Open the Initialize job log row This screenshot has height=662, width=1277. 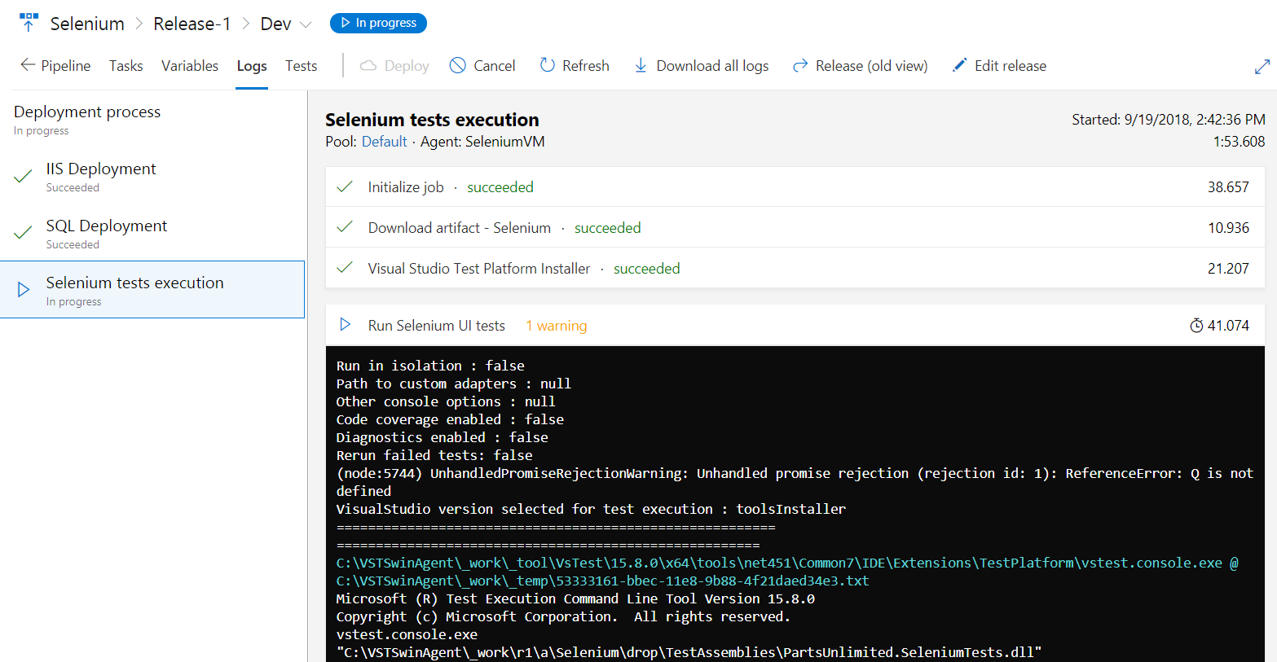[x=795, y=186]
